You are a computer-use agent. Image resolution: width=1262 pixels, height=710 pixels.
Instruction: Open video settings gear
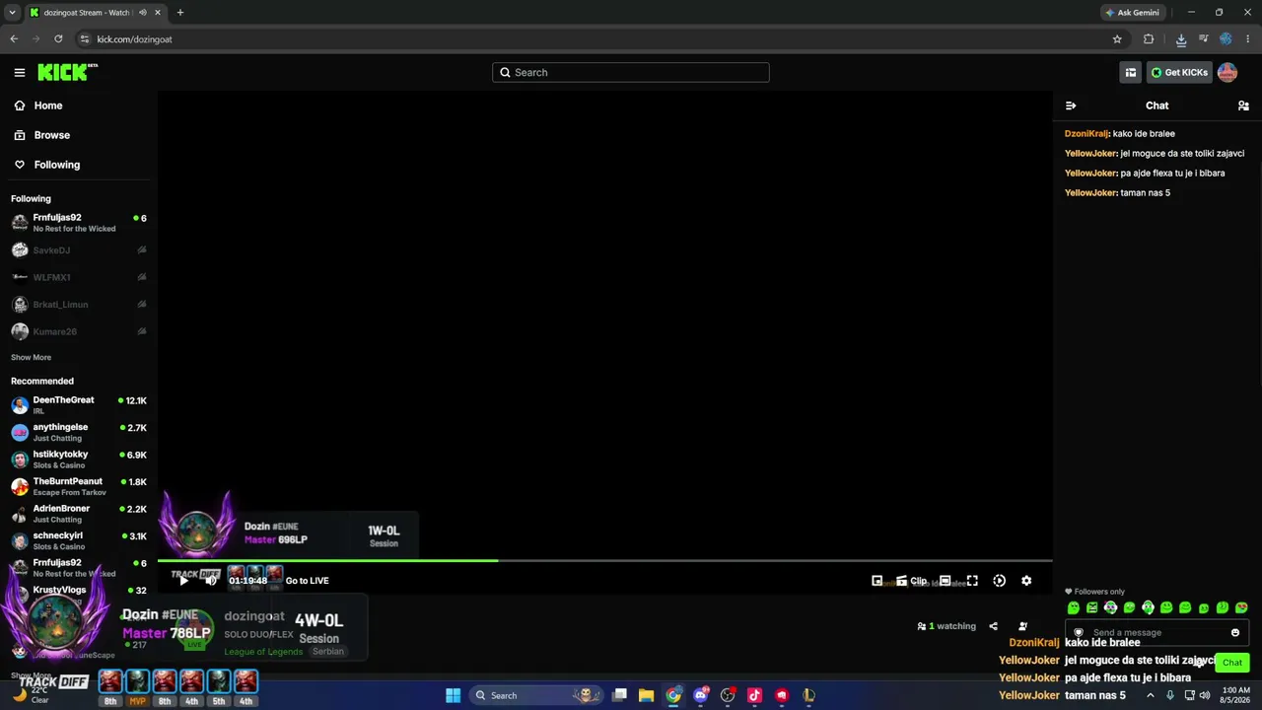pyautogui.click(x=1026, y=581)
